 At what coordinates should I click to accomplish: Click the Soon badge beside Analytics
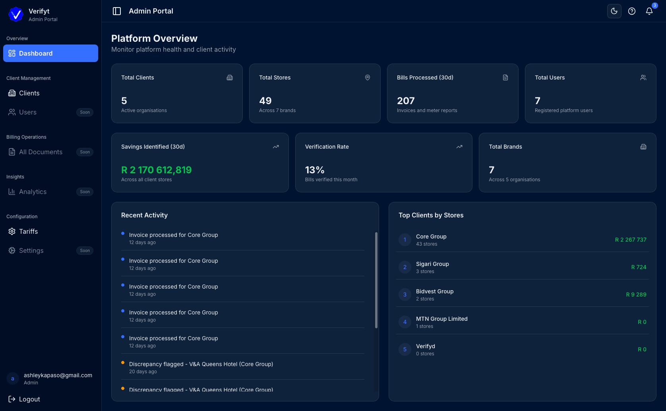tap(85, 192)
